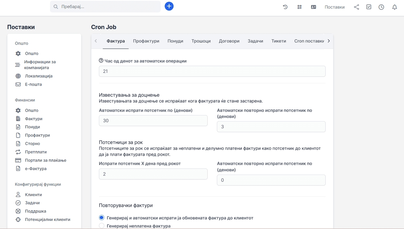This screenshot has height=229, width=404.
Task: Focus the Пребарај search field
Action: pos(105,6)
